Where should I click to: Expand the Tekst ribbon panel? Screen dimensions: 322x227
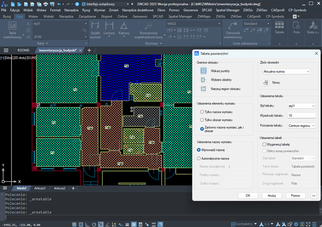point(42,43)
